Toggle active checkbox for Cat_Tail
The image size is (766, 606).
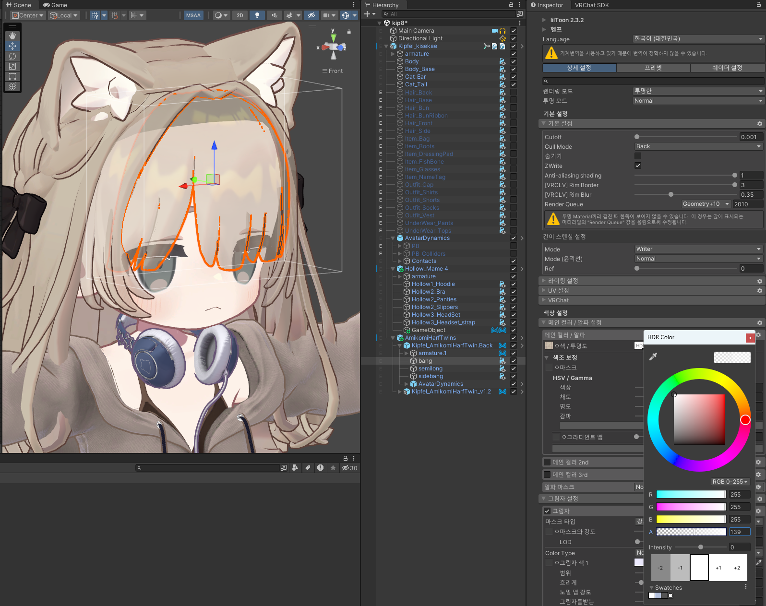(514, 84)
